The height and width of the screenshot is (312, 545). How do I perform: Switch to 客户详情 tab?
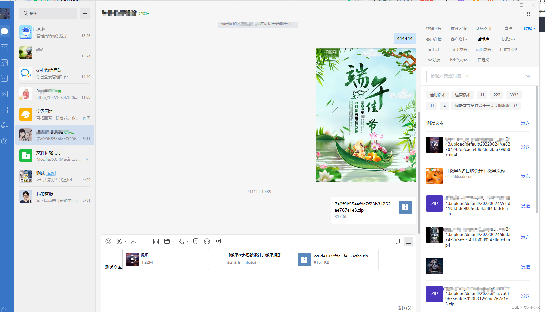[434, 39]
